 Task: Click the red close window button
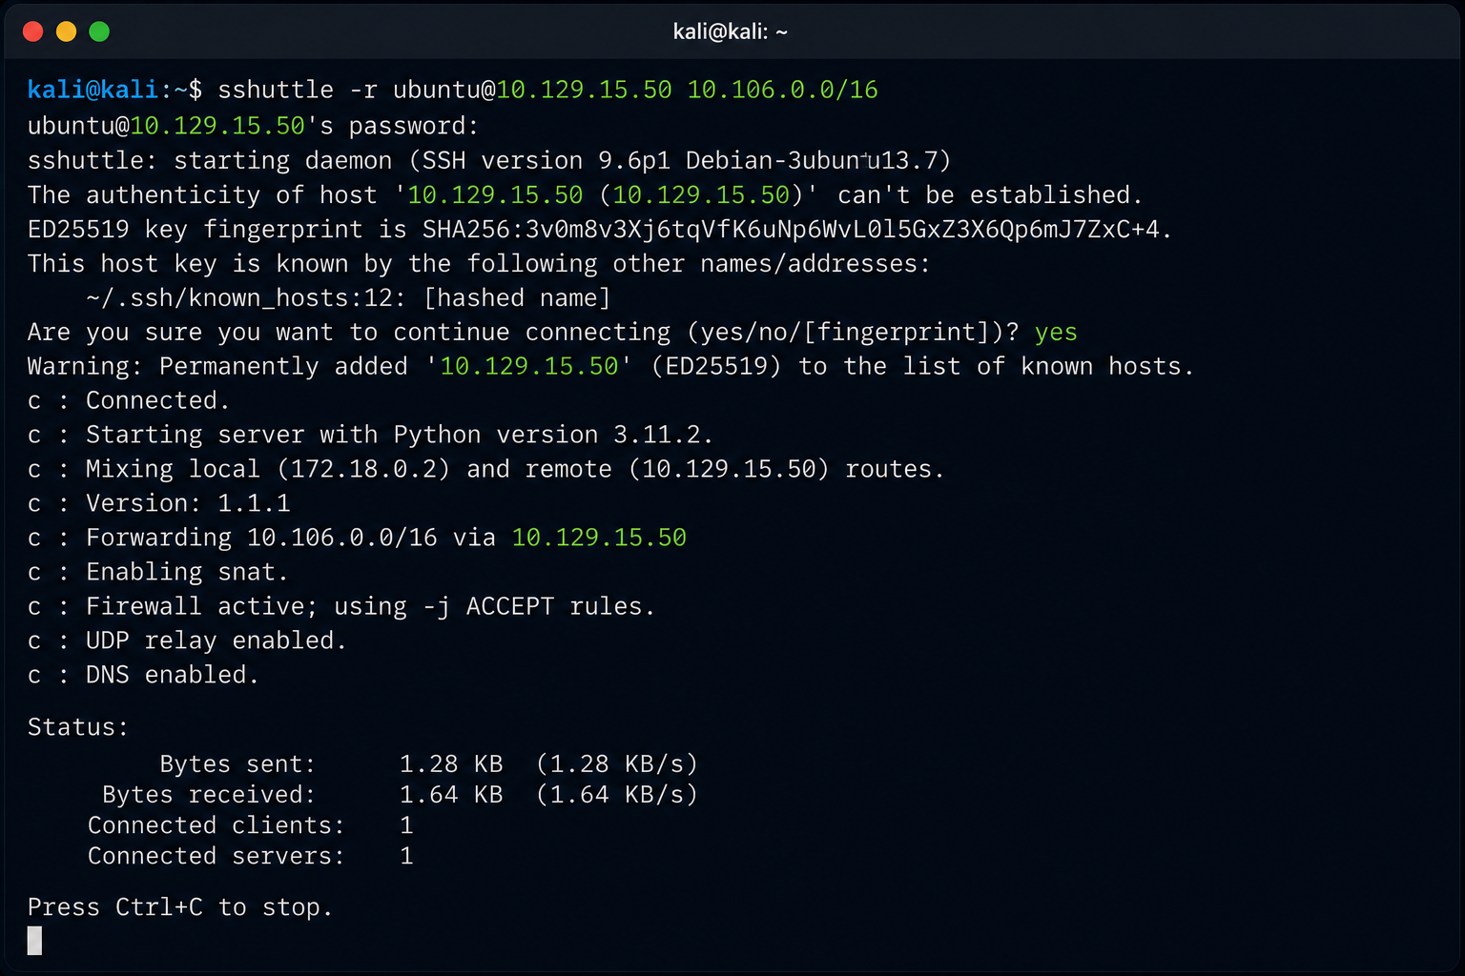(x=33, y=31)
